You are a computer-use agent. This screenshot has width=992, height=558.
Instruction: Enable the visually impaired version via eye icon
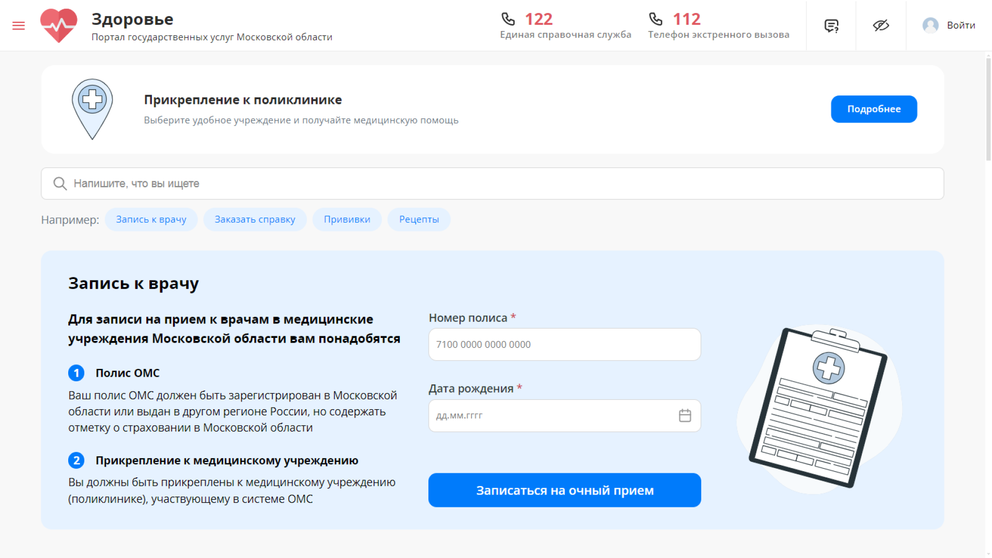click(881, 25)
